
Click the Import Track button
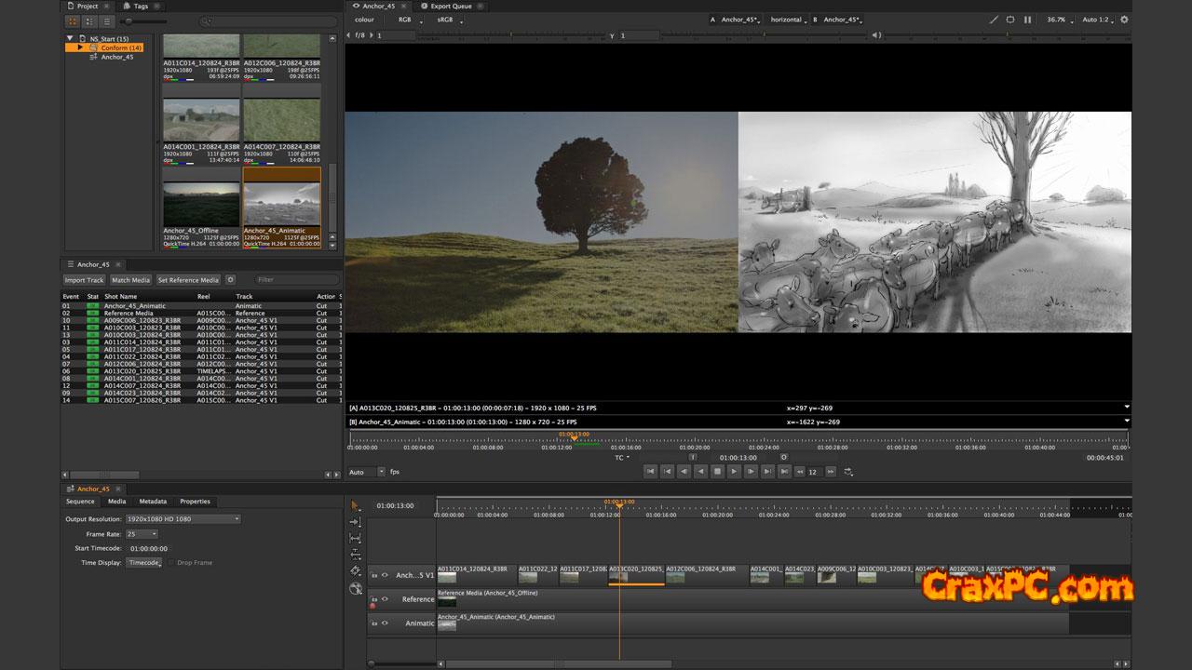click(84, 280)
